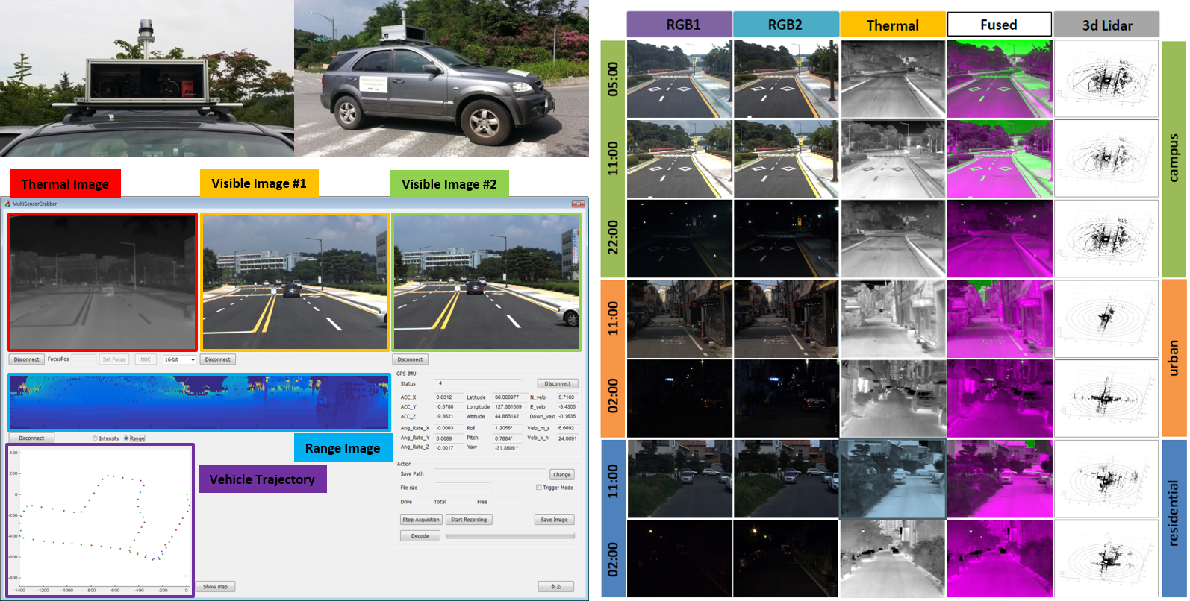Open the 16-bit depth dropdown
1190x601 pixels.
point(179,359)
